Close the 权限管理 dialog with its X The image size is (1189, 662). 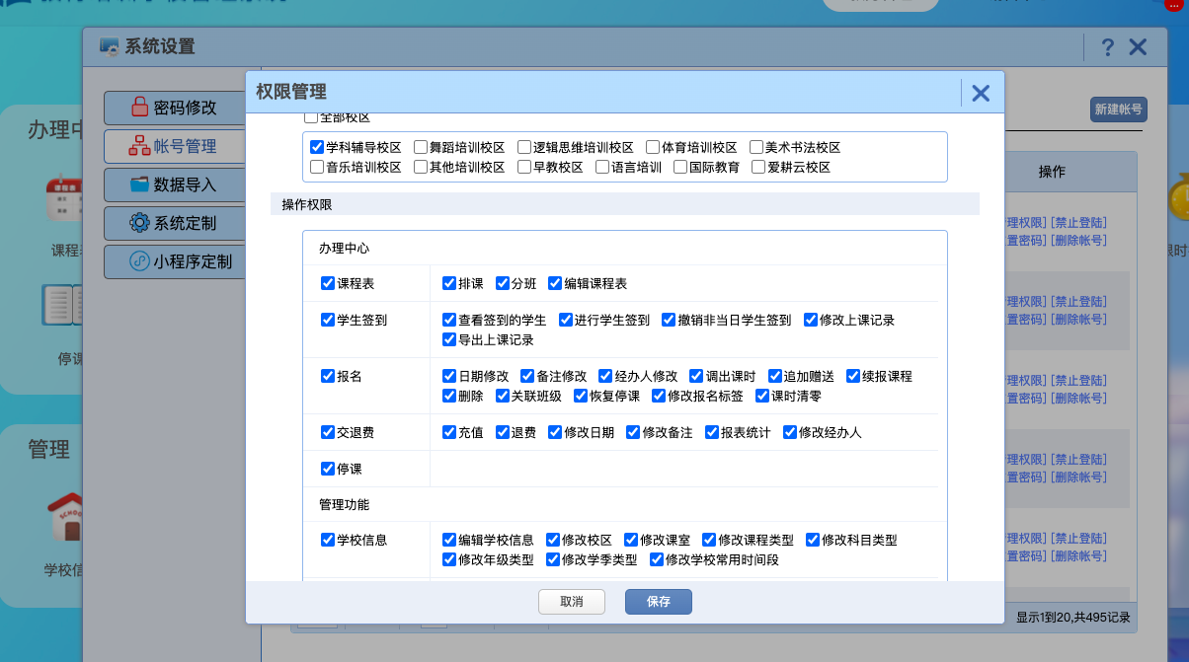click(x=981, y=93)
